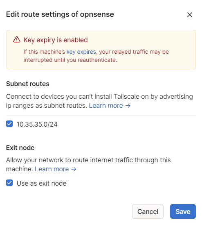
Task: Click the subnet routes description paragraph
Action: (x=99, y=101)
